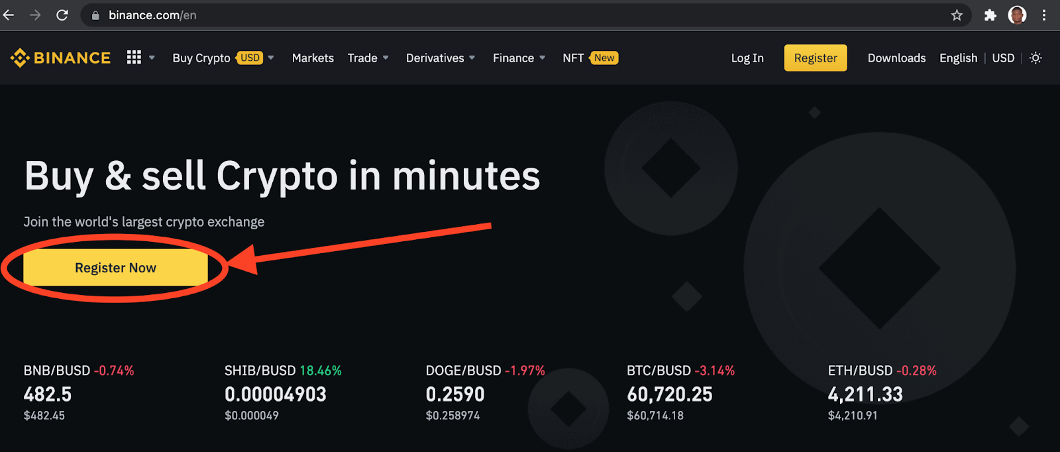Click the -0.28% ETH change value
Screen dimensions: 1060x452
point(917,370)
